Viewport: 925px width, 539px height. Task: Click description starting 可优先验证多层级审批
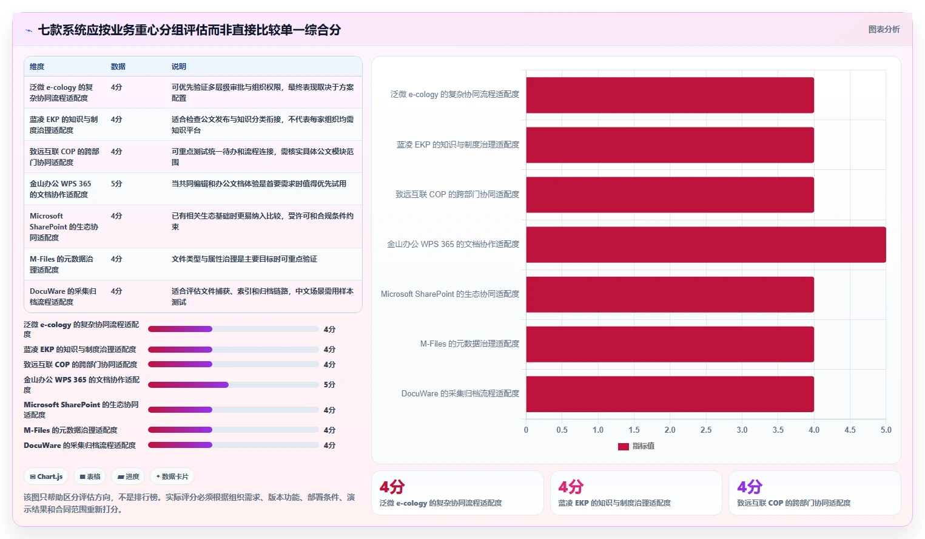tap(263, 92)
